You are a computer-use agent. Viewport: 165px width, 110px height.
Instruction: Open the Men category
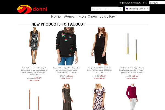(82, 16)
